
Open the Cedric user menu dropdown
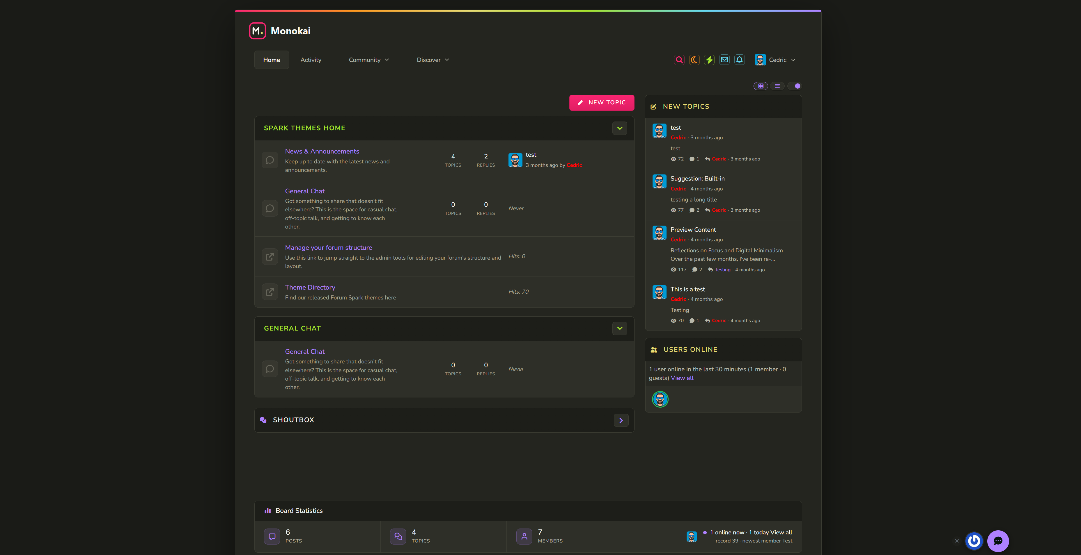[775, 60]
